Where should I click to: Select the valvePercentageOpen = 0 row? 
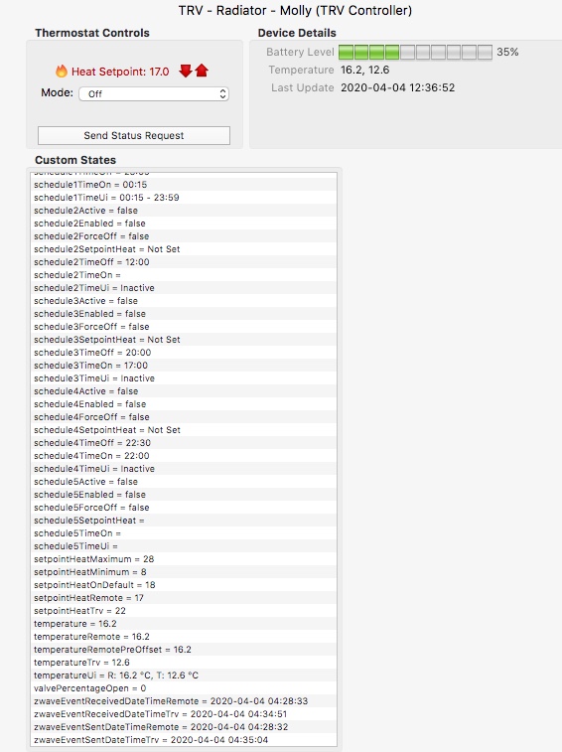pos(184,688)
